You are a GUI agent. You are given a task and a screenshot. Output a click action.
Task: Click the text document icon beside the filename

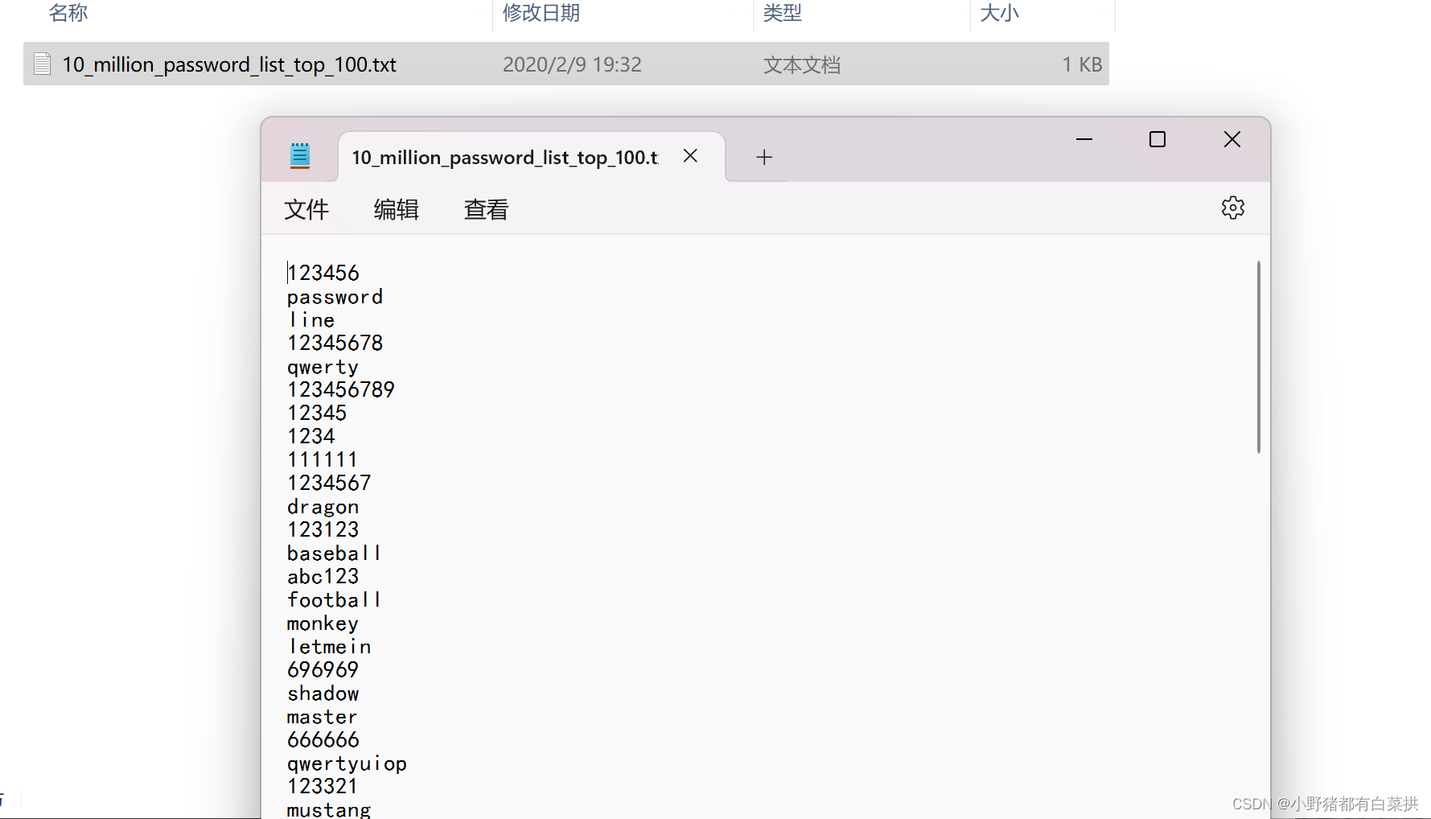[41, 63]
